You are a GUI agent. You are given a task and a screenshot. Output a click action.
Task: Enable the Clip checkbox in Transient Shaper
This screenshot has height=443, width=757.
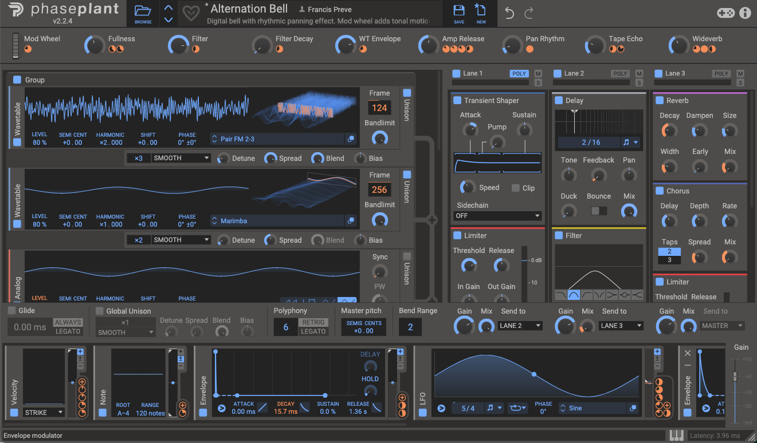(x=516, y=188)
